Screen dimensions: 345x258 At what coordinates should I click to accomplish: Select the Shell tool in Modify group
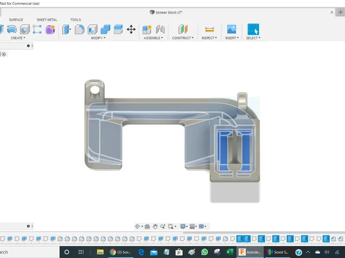click(93, 29)
